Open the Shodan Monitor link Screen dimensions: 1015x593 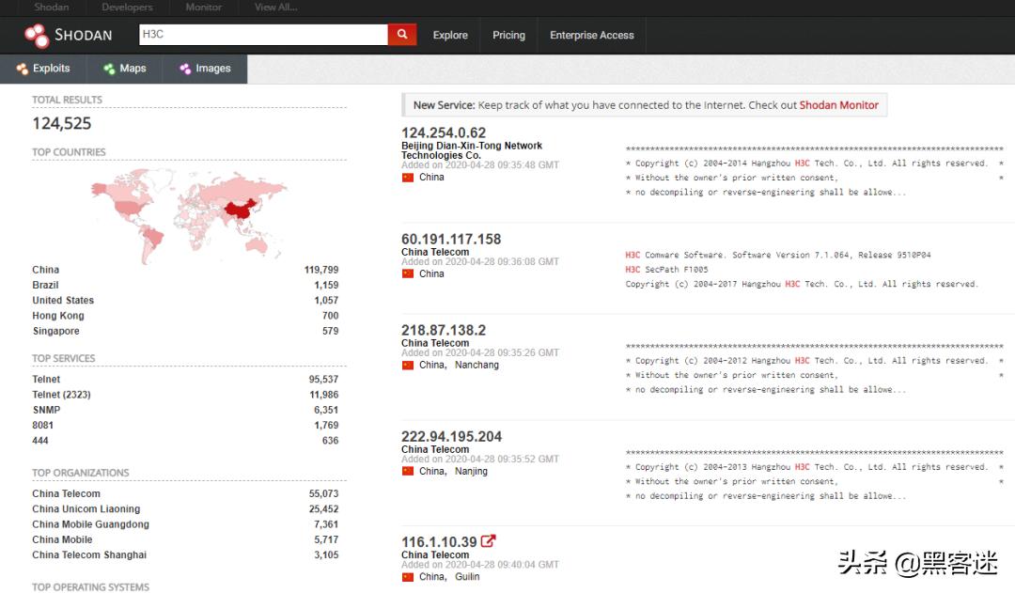[838, 105]
